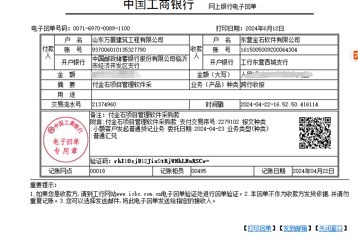Image resolution: width=358 pixels, height=239 pixels.
Task: Click the 关闭窗口 link
Action: click(331, 228)
